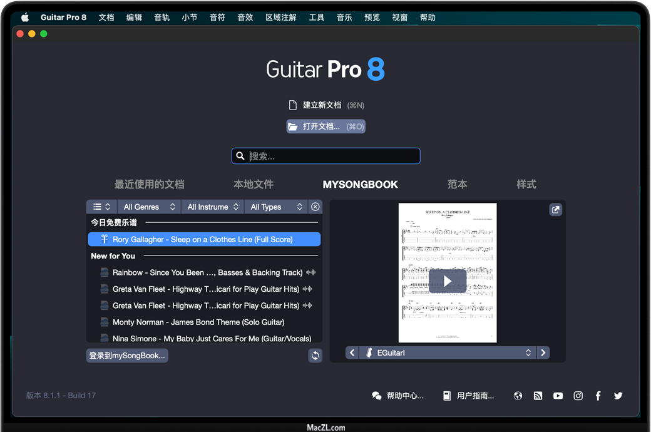Viewport: 651px width, 432px height.
Task: Open the YouTube channel icon
Action: click(x=558, y=396)
